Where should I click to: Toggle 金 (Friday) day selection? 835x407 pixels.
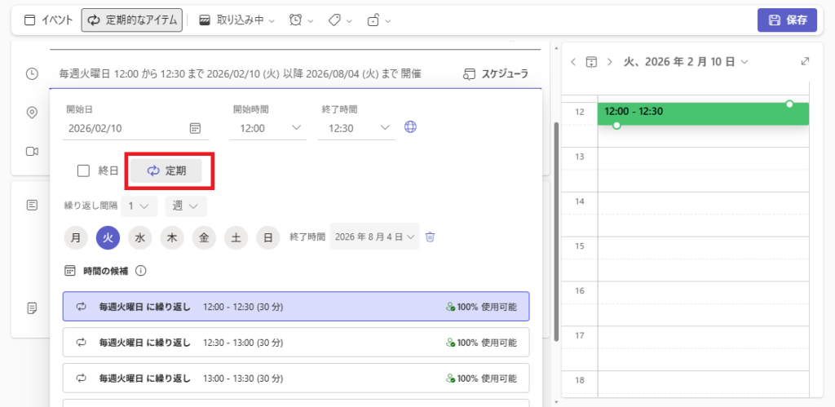pyautogui.click(x=204, y=237)
